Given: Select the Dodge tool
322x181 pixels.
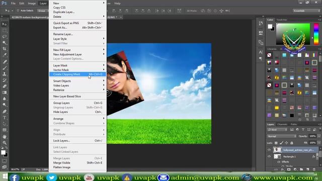Looking at the screenshot, I should click(5, 105).
